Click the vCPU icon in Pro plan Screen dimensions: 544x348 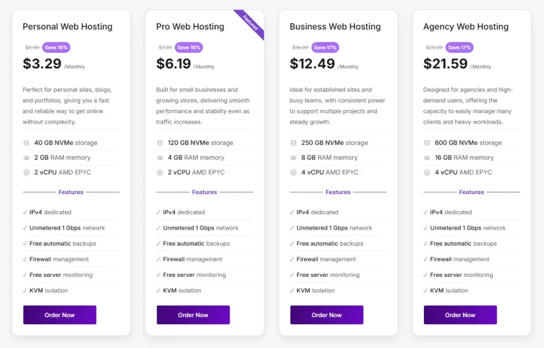160,172
